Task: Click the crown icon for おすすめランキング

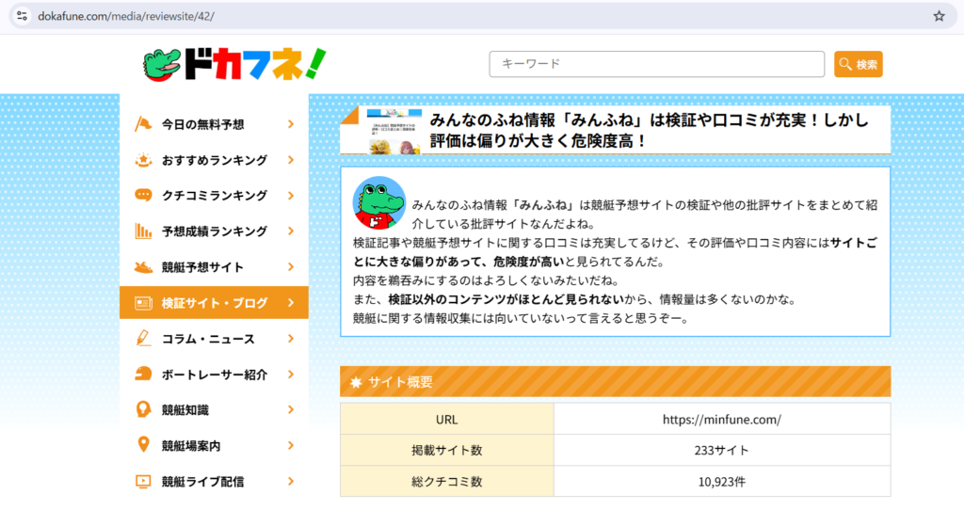Action: click(x=143, y=160)
